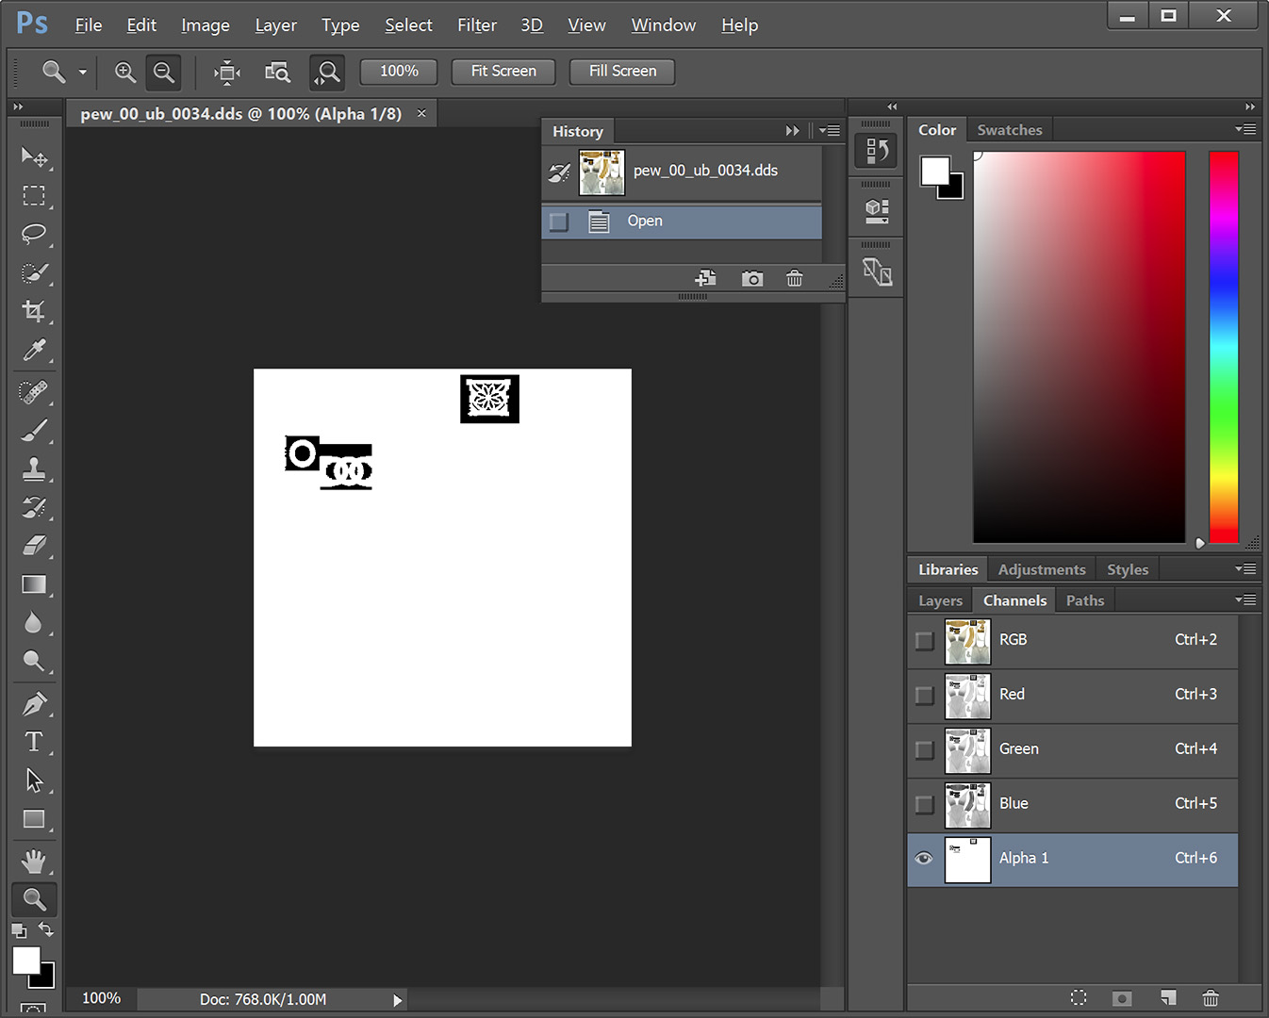Select the Lasso tool
This screenshot has height=1018, width=1269.
click(34, 234)
